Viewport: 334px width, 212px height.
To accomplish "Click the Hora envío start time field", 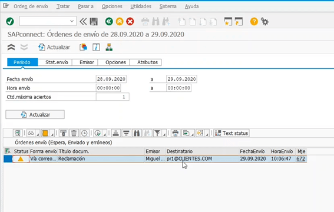I will click(x=108, y=88).
